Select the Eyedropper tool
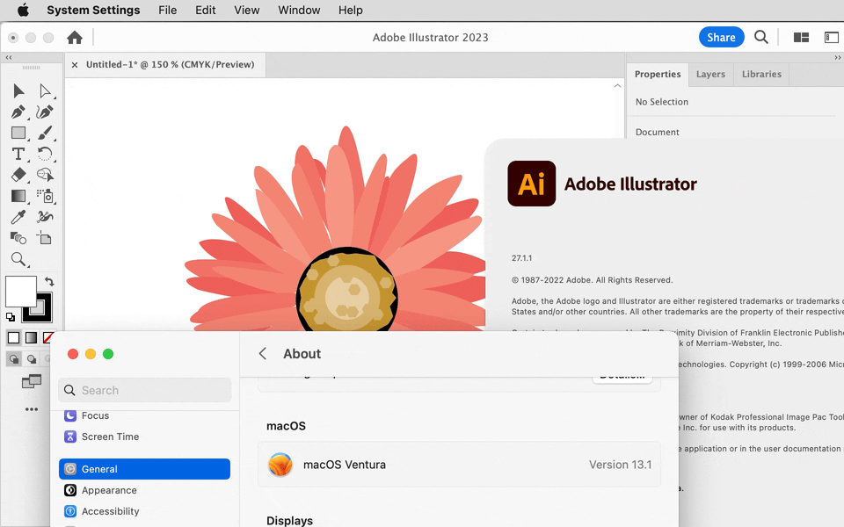The image size is (844, 527). click(18, 217)
